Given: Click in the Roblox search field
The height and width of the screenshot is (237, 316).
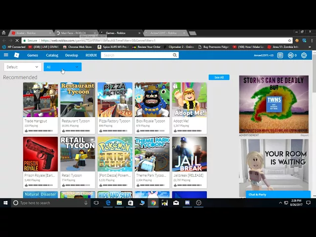Looking at the screenshot, I should tap(137, 55).
